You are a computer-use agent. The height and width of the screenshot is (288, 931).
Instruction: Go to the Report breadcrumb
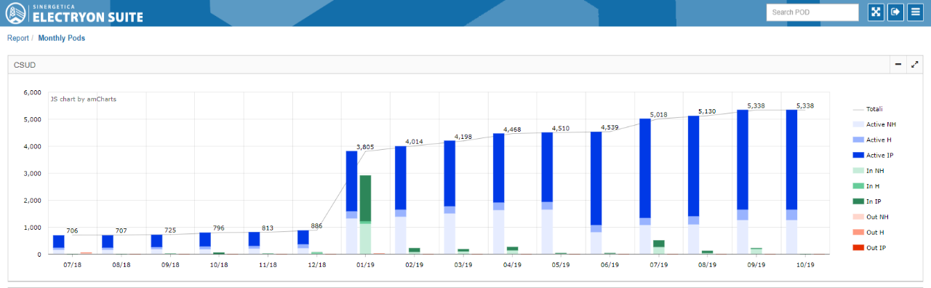[18, 39]
